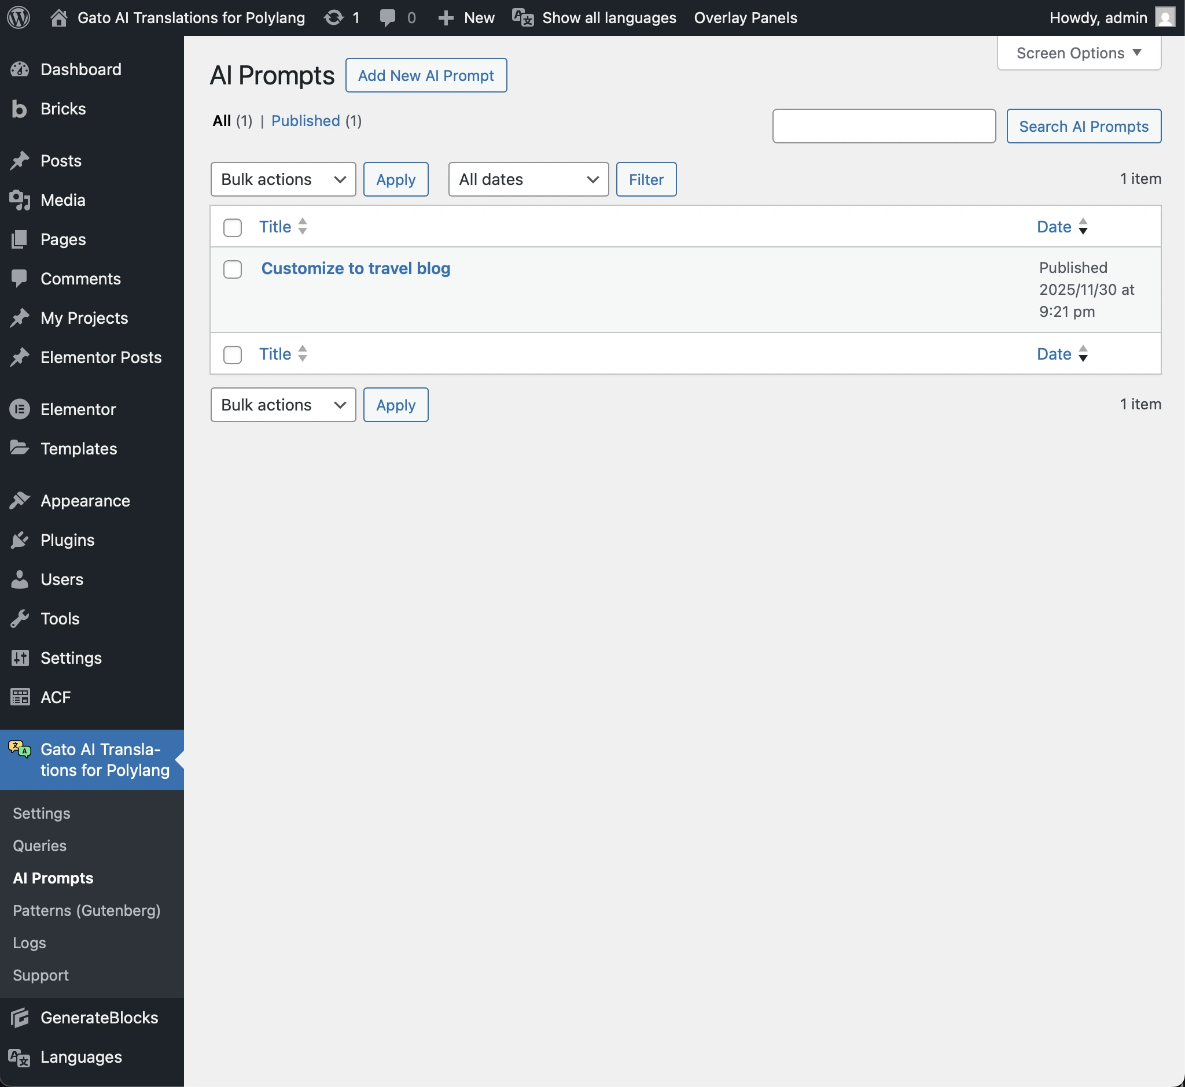Click the WordPress logo icon

[19, 18]
